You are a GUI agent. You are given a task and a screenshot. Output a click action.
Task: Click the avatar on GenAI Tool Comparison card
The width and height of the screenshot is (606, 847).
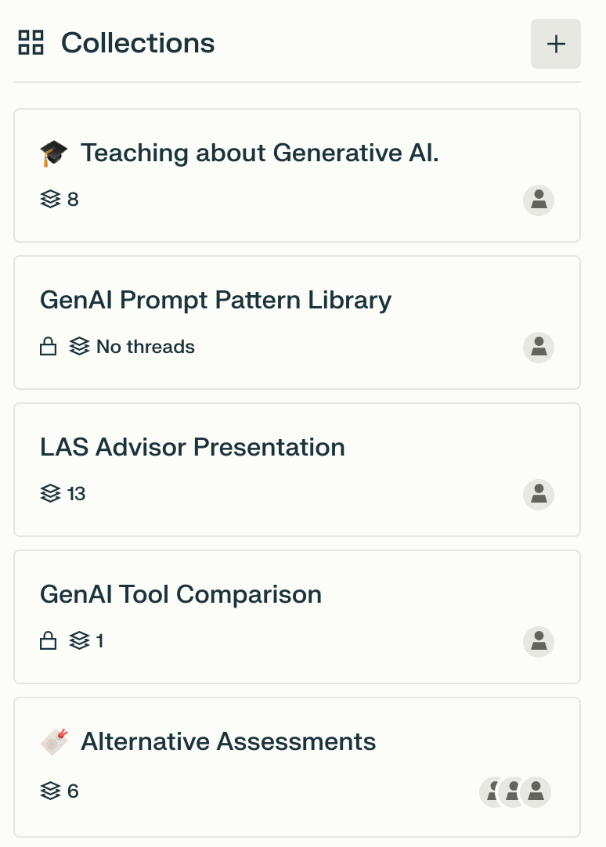point(539,641)
